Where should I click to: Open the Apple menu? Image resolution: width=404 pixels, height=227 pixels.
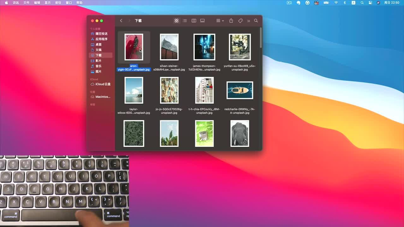click(6, 3)
